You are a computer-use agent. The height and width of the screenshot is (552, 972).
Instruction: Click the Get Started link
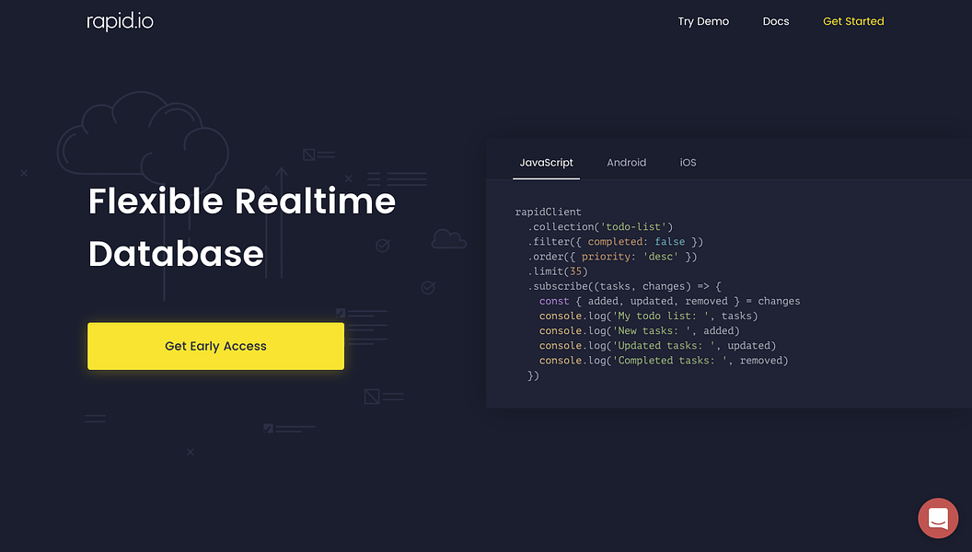tap(853, 20)
